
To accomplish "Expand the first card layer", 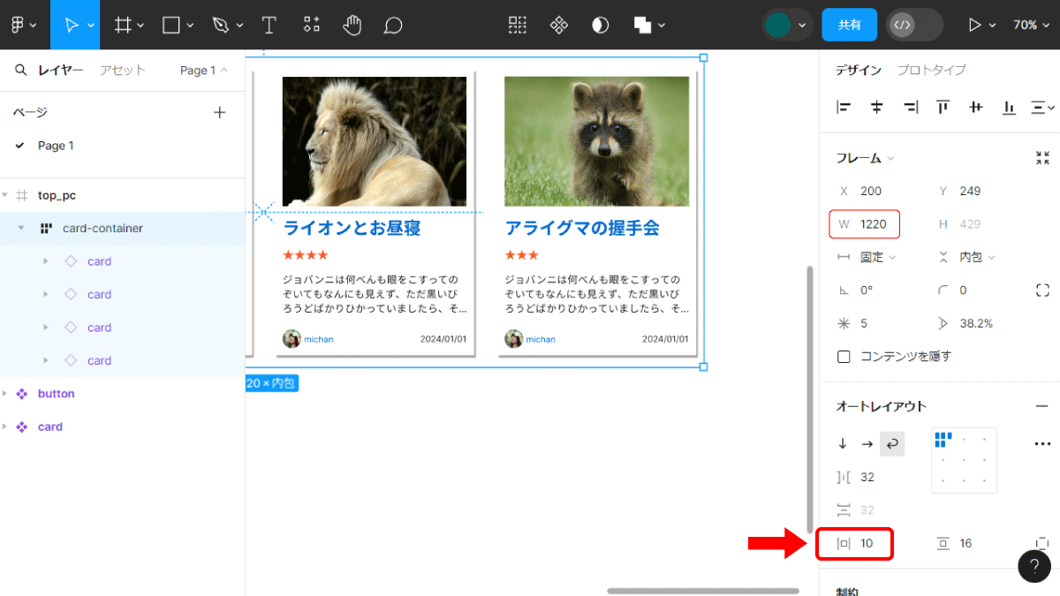I will (46, 261).
